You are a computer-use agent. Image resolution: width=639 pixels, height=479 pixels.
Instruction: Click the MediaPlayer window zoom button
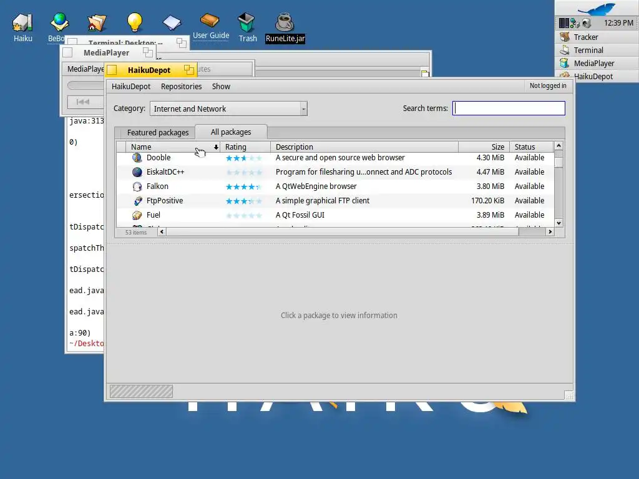tap(147, 52)
